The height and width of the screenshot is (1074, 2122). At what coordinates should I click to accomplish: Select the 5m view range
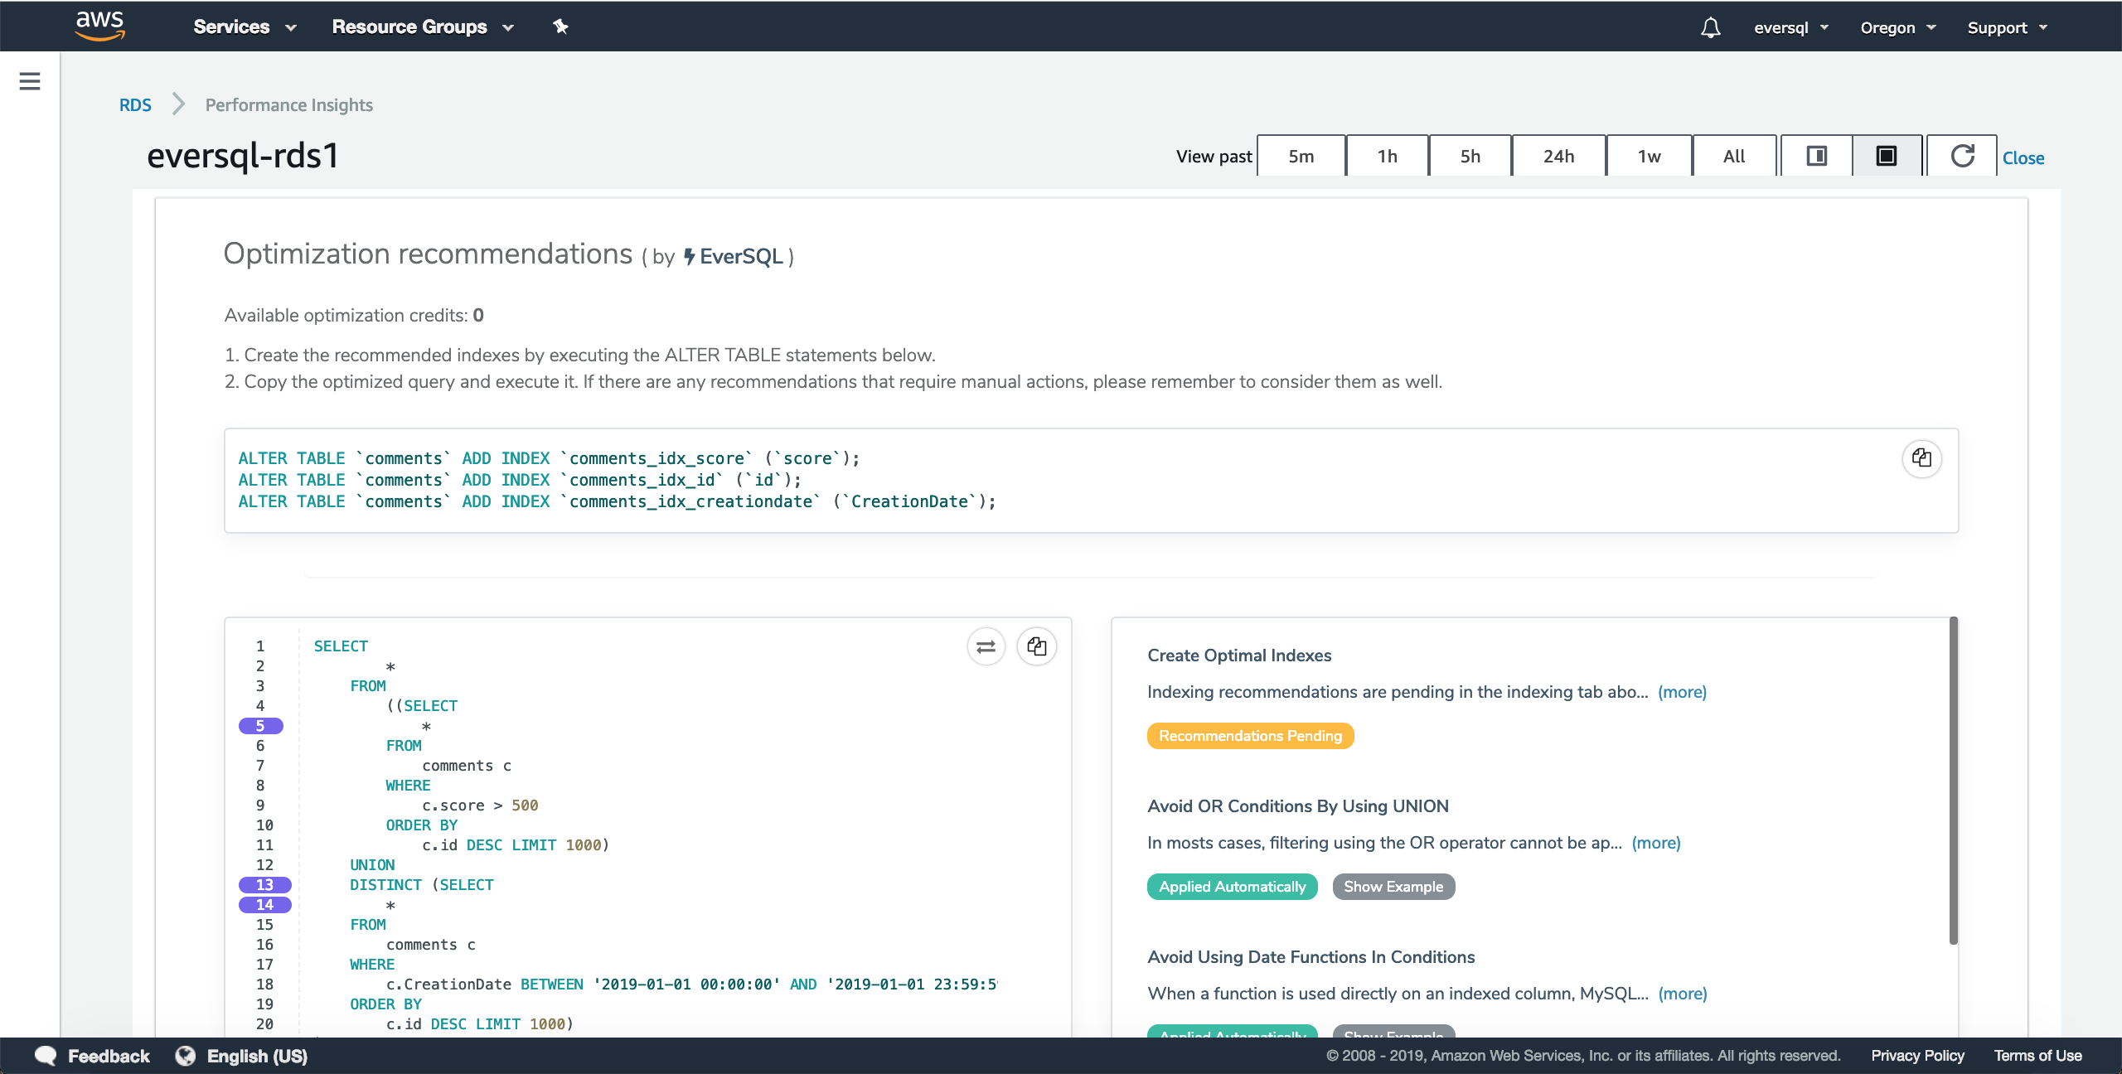click(x=1301, y=156)
